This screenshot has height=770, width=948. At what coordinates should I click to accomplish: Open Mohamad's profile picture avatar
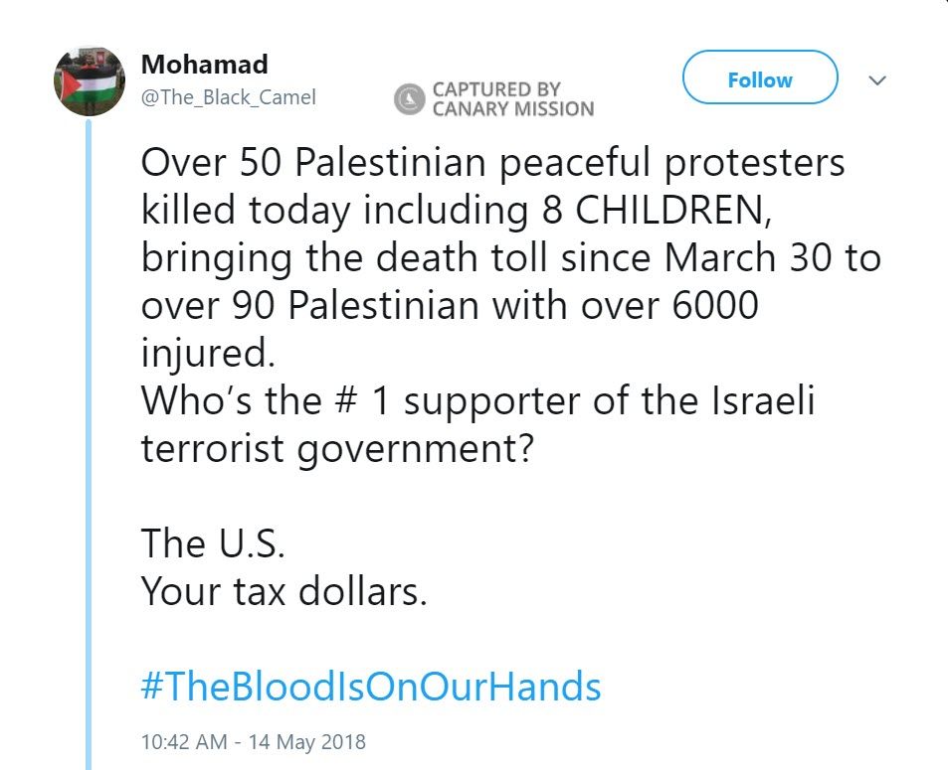[90, 80]
